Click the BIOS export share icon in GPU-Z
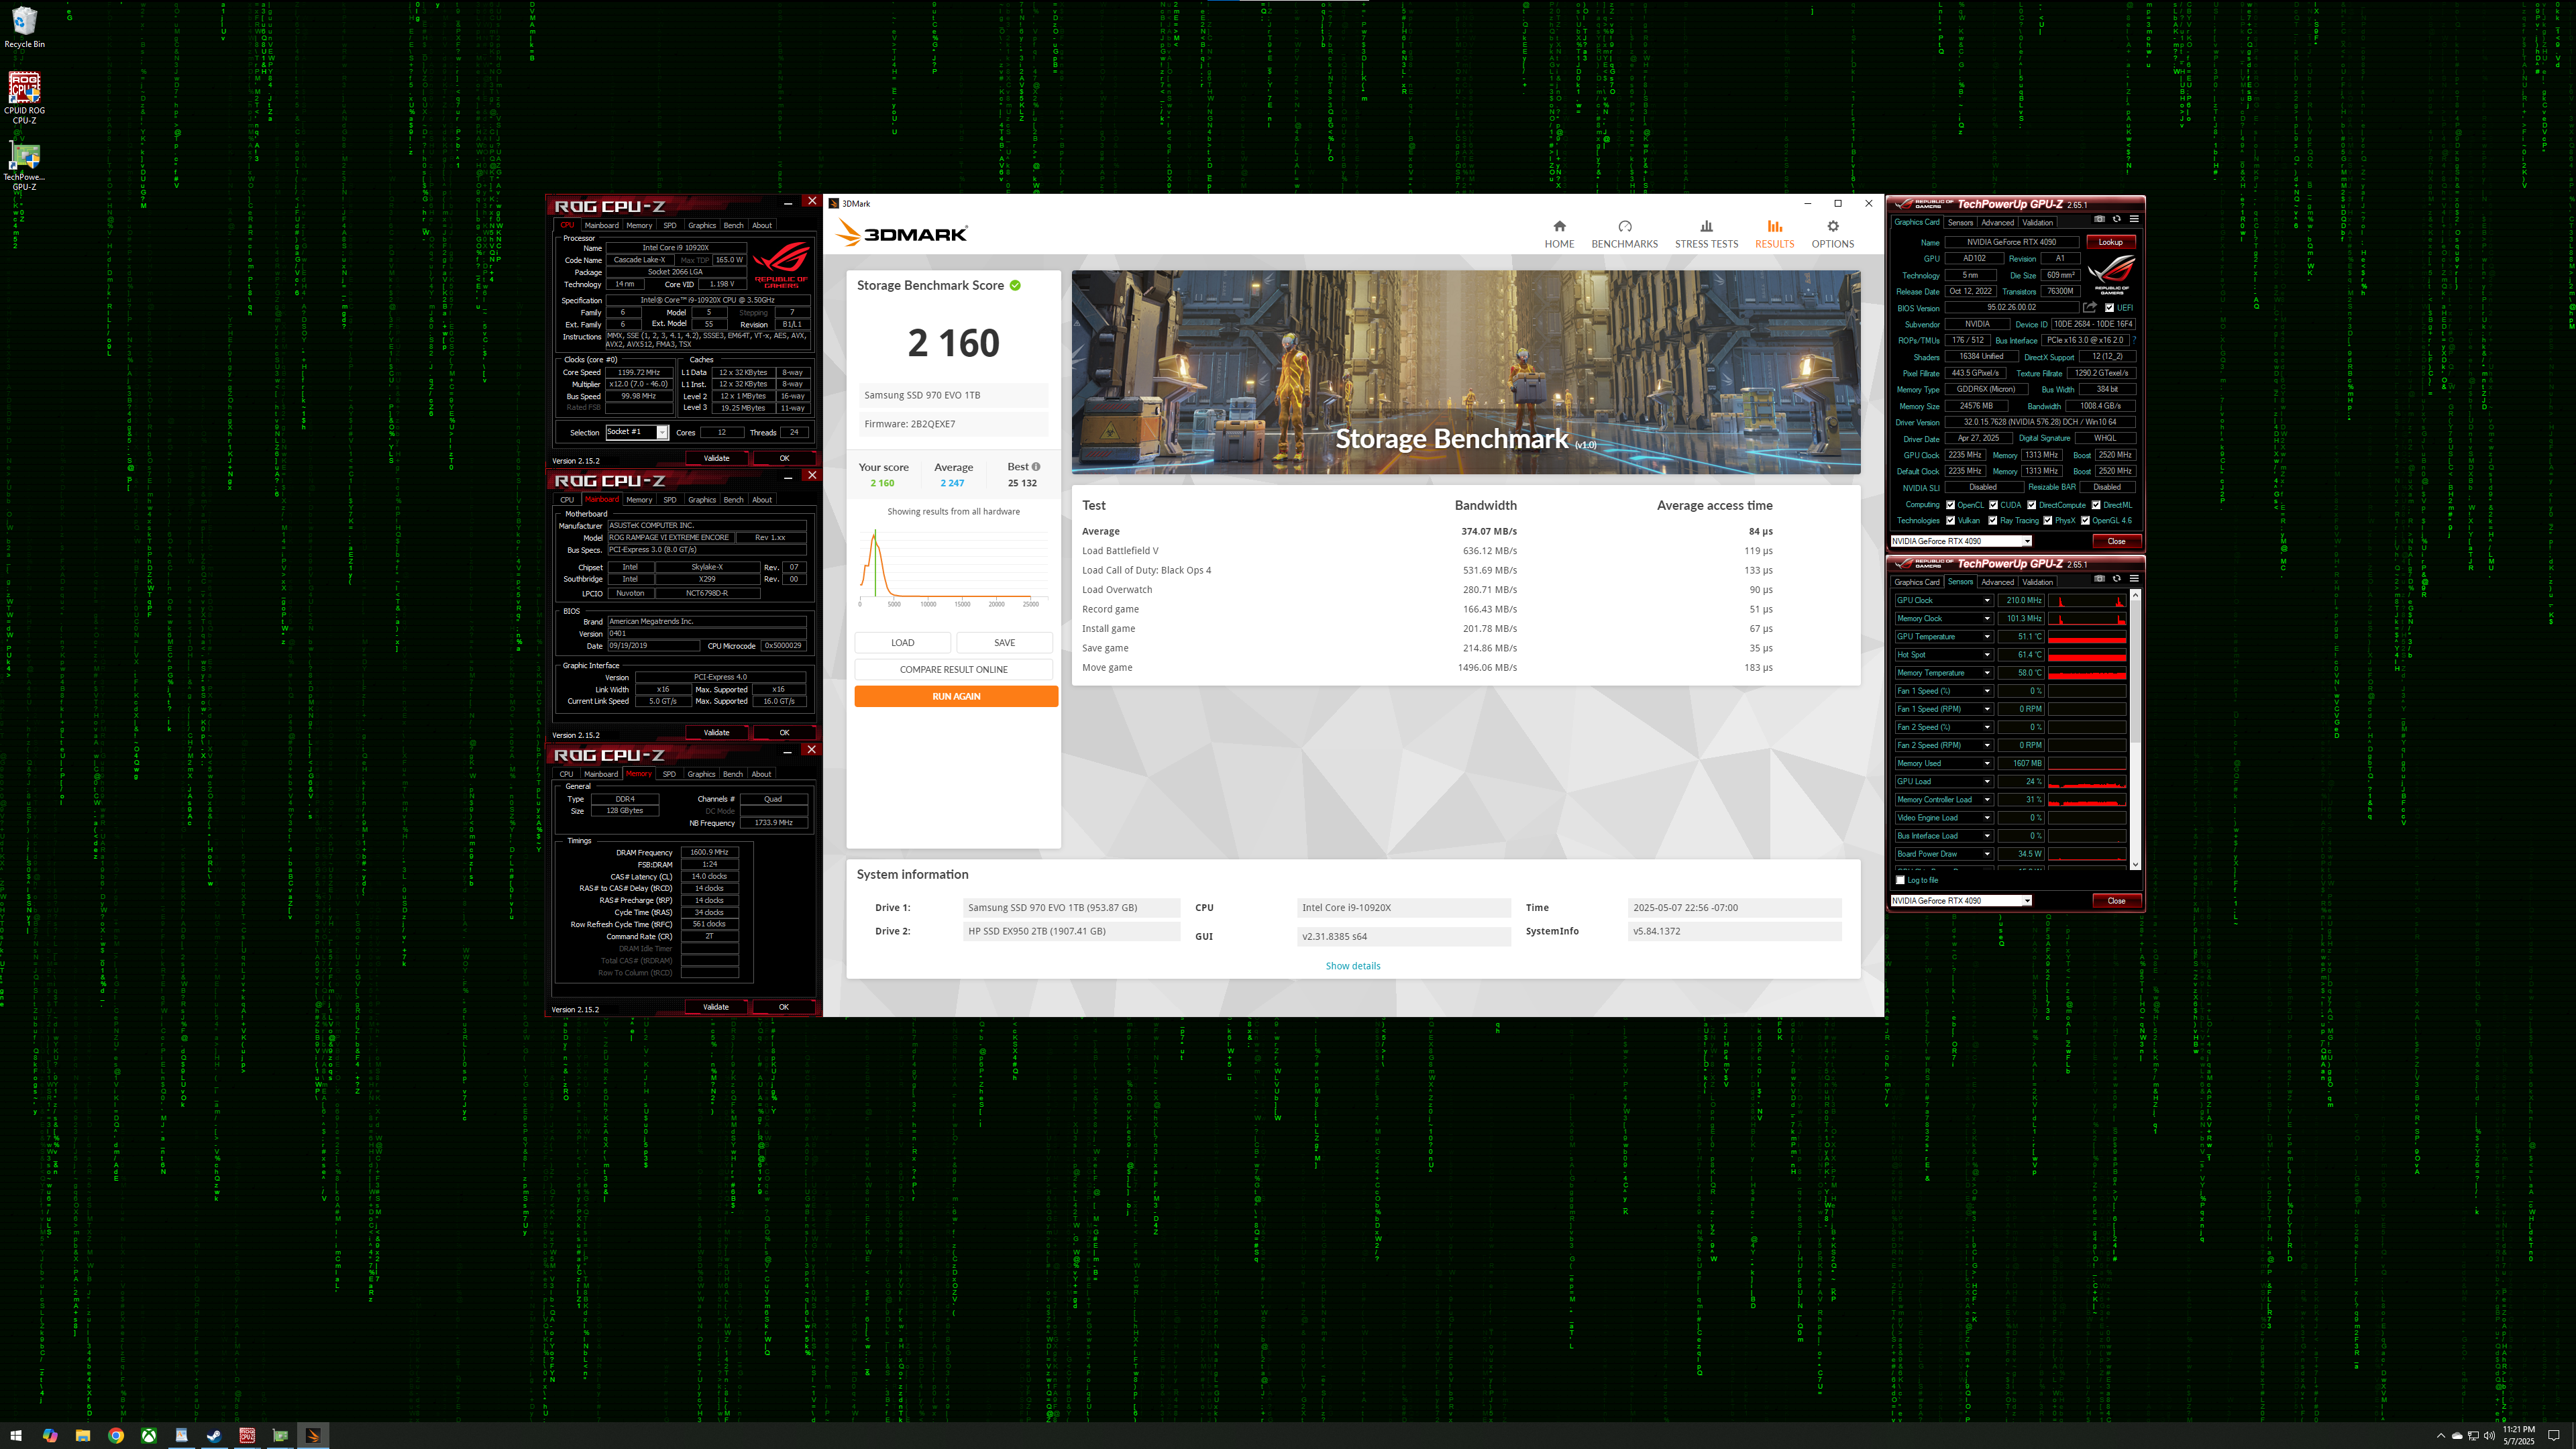The width and height of the screenshot is (2576, 1449). pyautogui.click(x=2090, y=308)
